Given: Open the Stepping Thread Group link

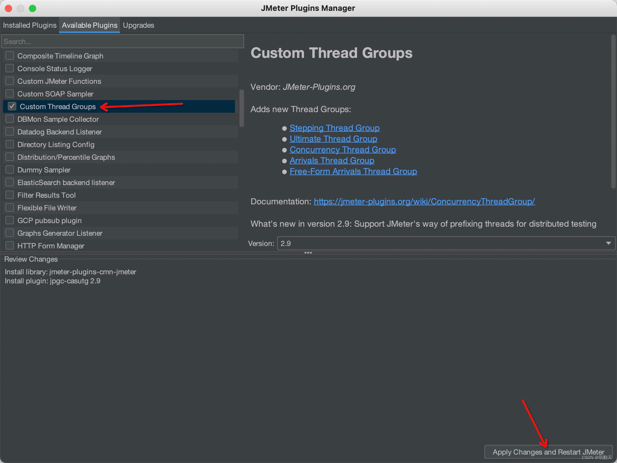Looking at the screenshot, I should [334, 128].
